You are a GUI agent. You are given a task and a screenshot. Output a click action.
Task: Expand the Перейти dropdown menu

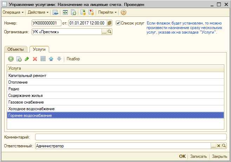click(x=107, y=12)
